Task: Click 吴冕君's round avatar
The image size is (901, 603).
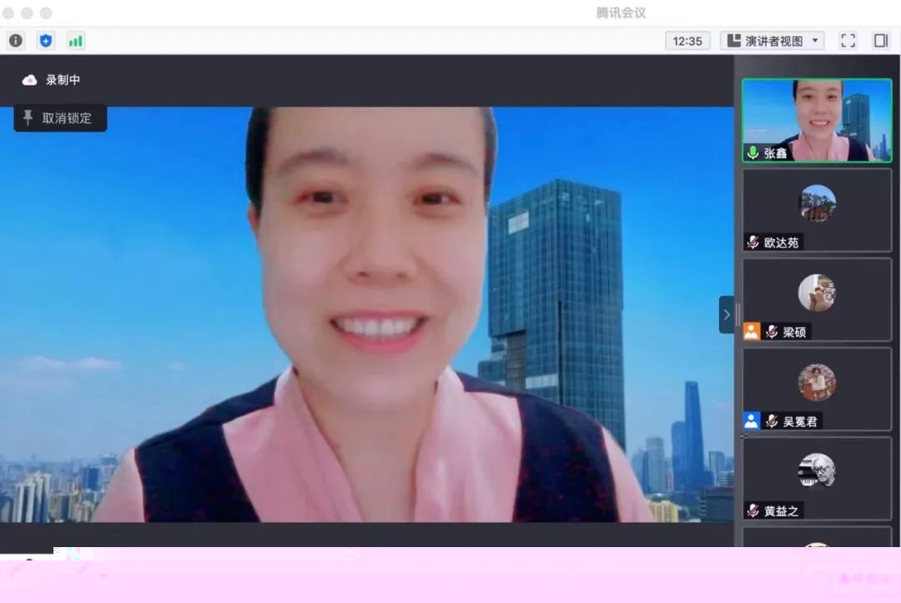Action: pyautogui.click(x=817, y=382)
